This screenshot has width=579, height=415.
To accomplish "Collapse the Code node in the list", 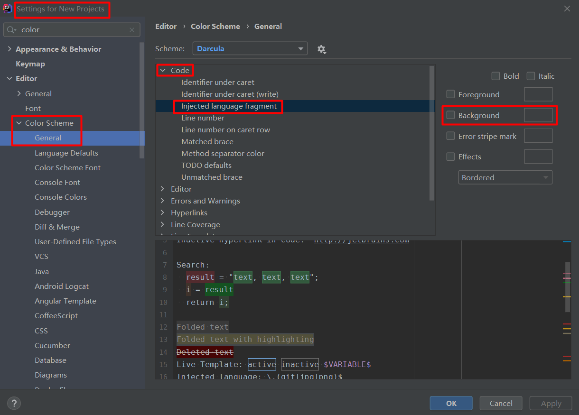I will point(163,70).
